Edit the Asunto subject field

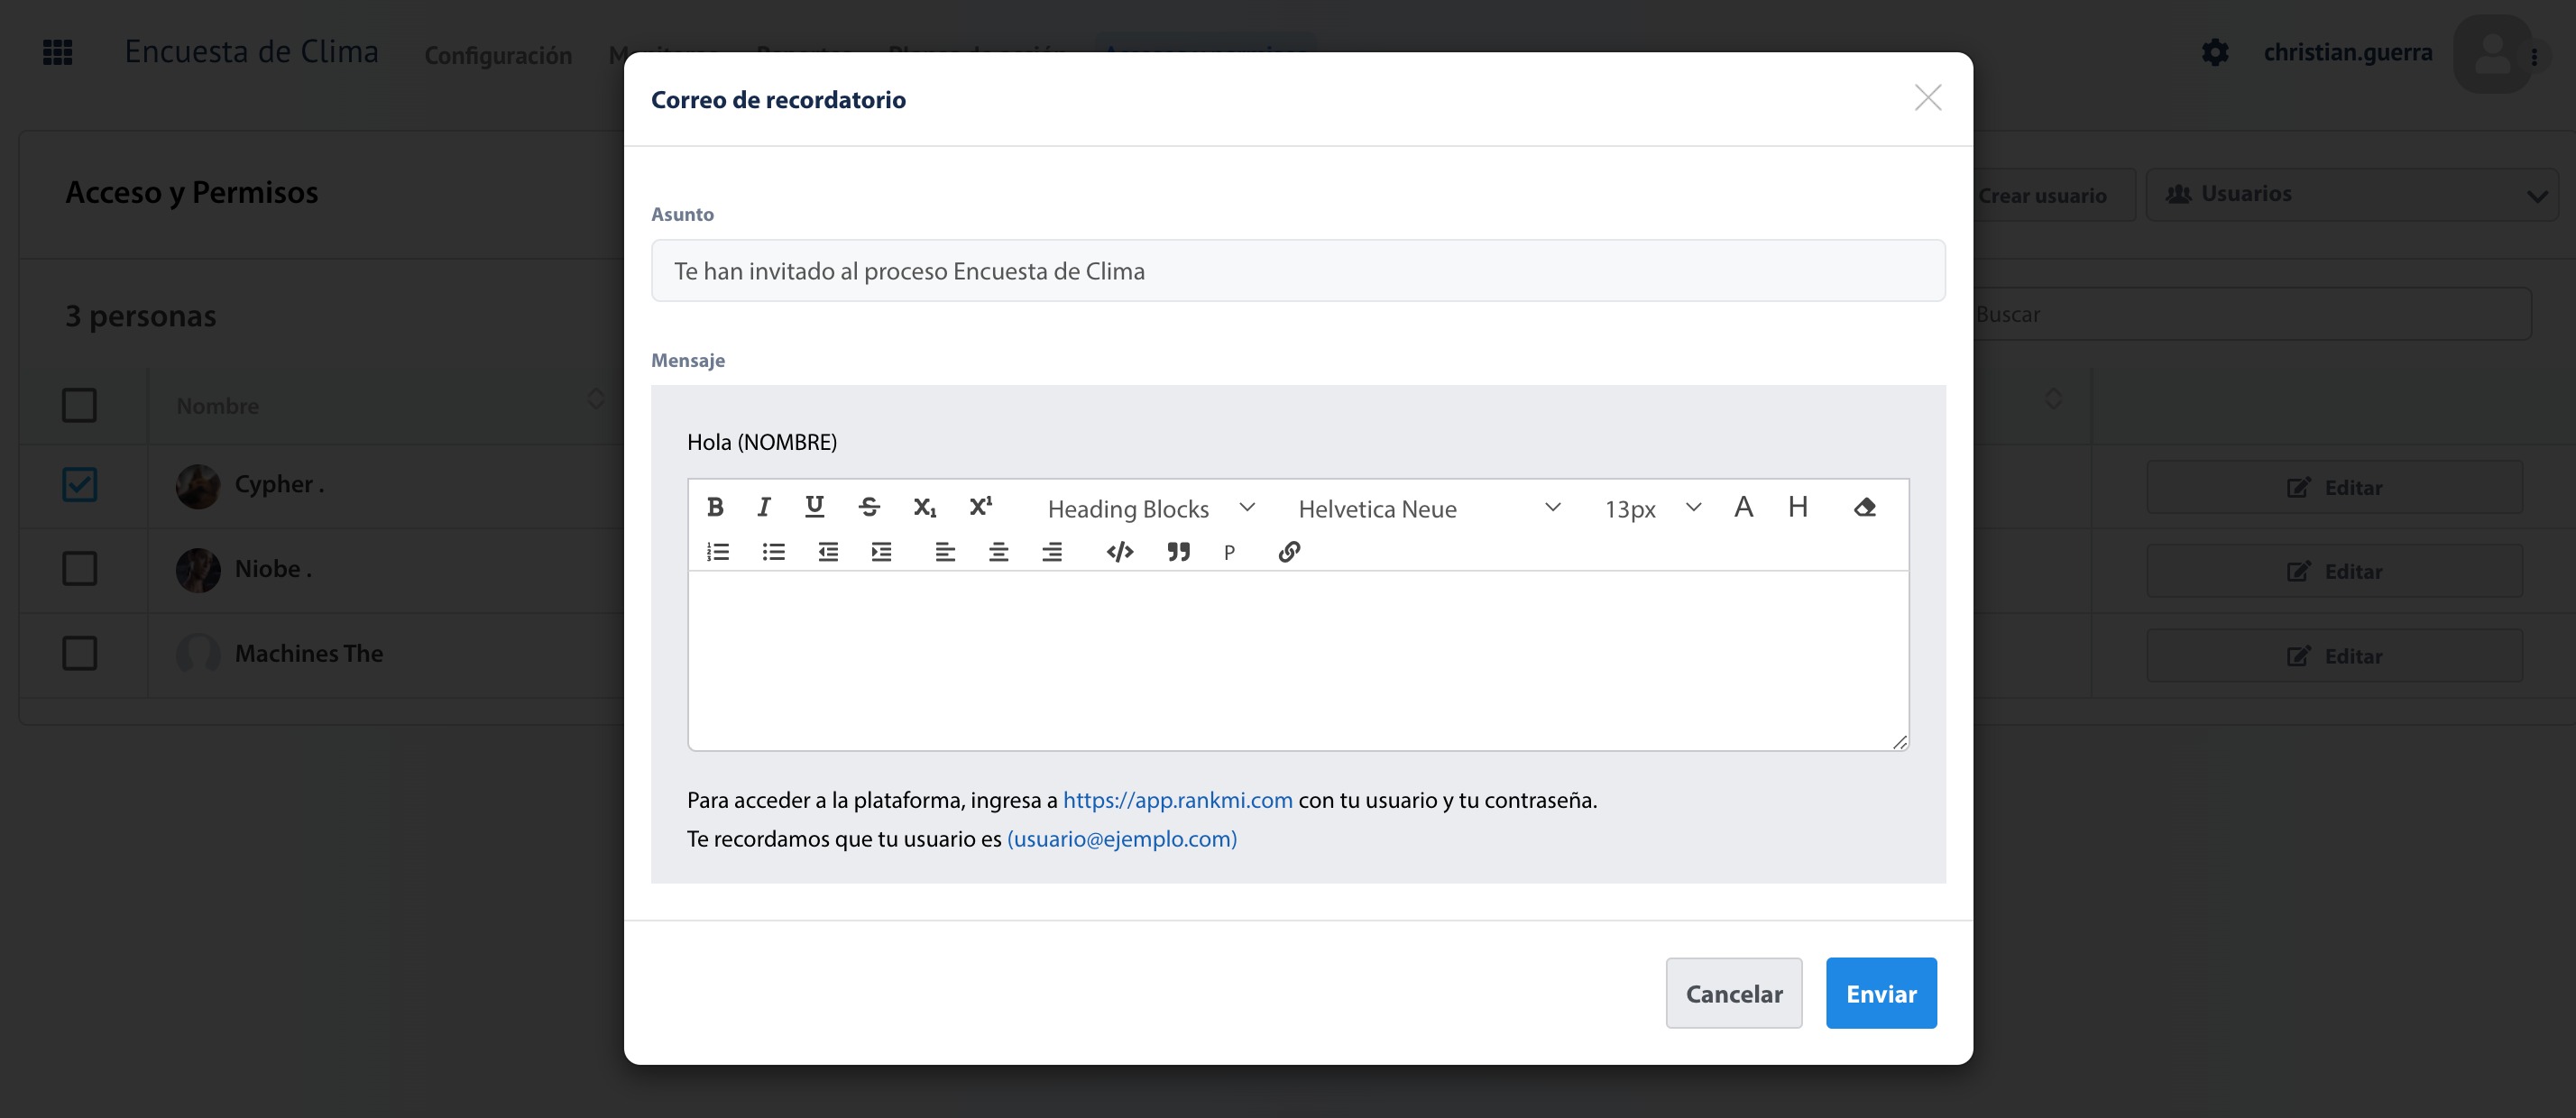tap(1298, 270)
